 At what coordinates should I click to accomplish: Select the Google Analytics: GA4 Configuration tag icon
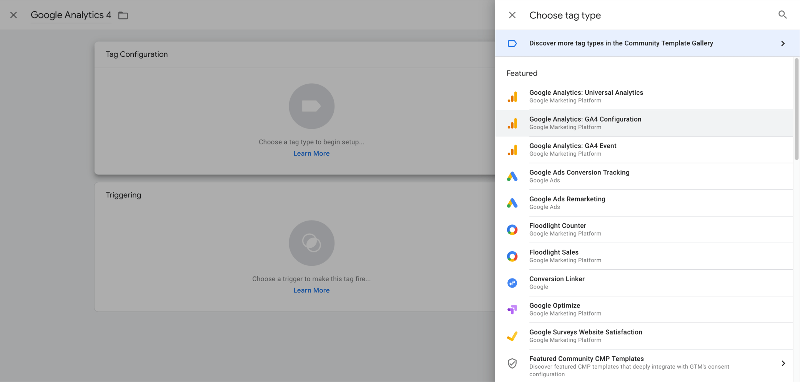[512, 123]
